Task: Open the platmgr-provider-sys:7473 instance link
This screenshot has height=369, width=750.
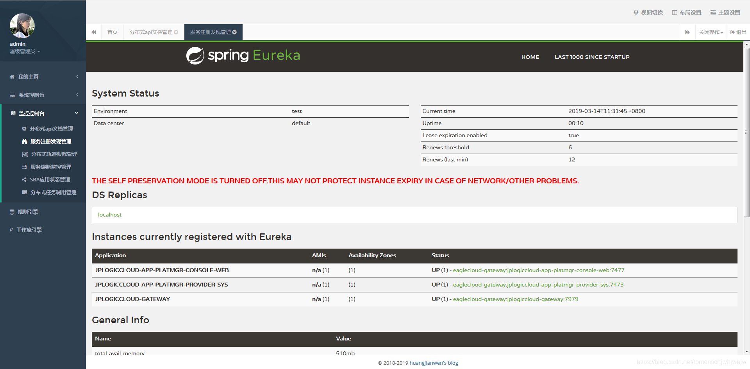Action: 538,285
